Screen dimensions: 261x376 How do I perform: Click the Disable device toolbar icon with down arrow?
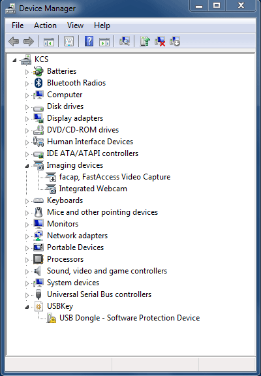click(x=175, y=41)
